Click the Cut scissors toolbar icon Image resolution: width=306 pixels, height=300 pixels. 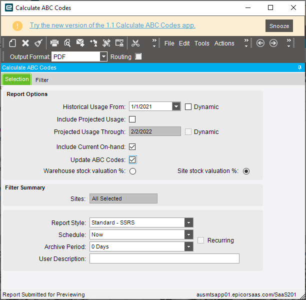tap(135, 43)
